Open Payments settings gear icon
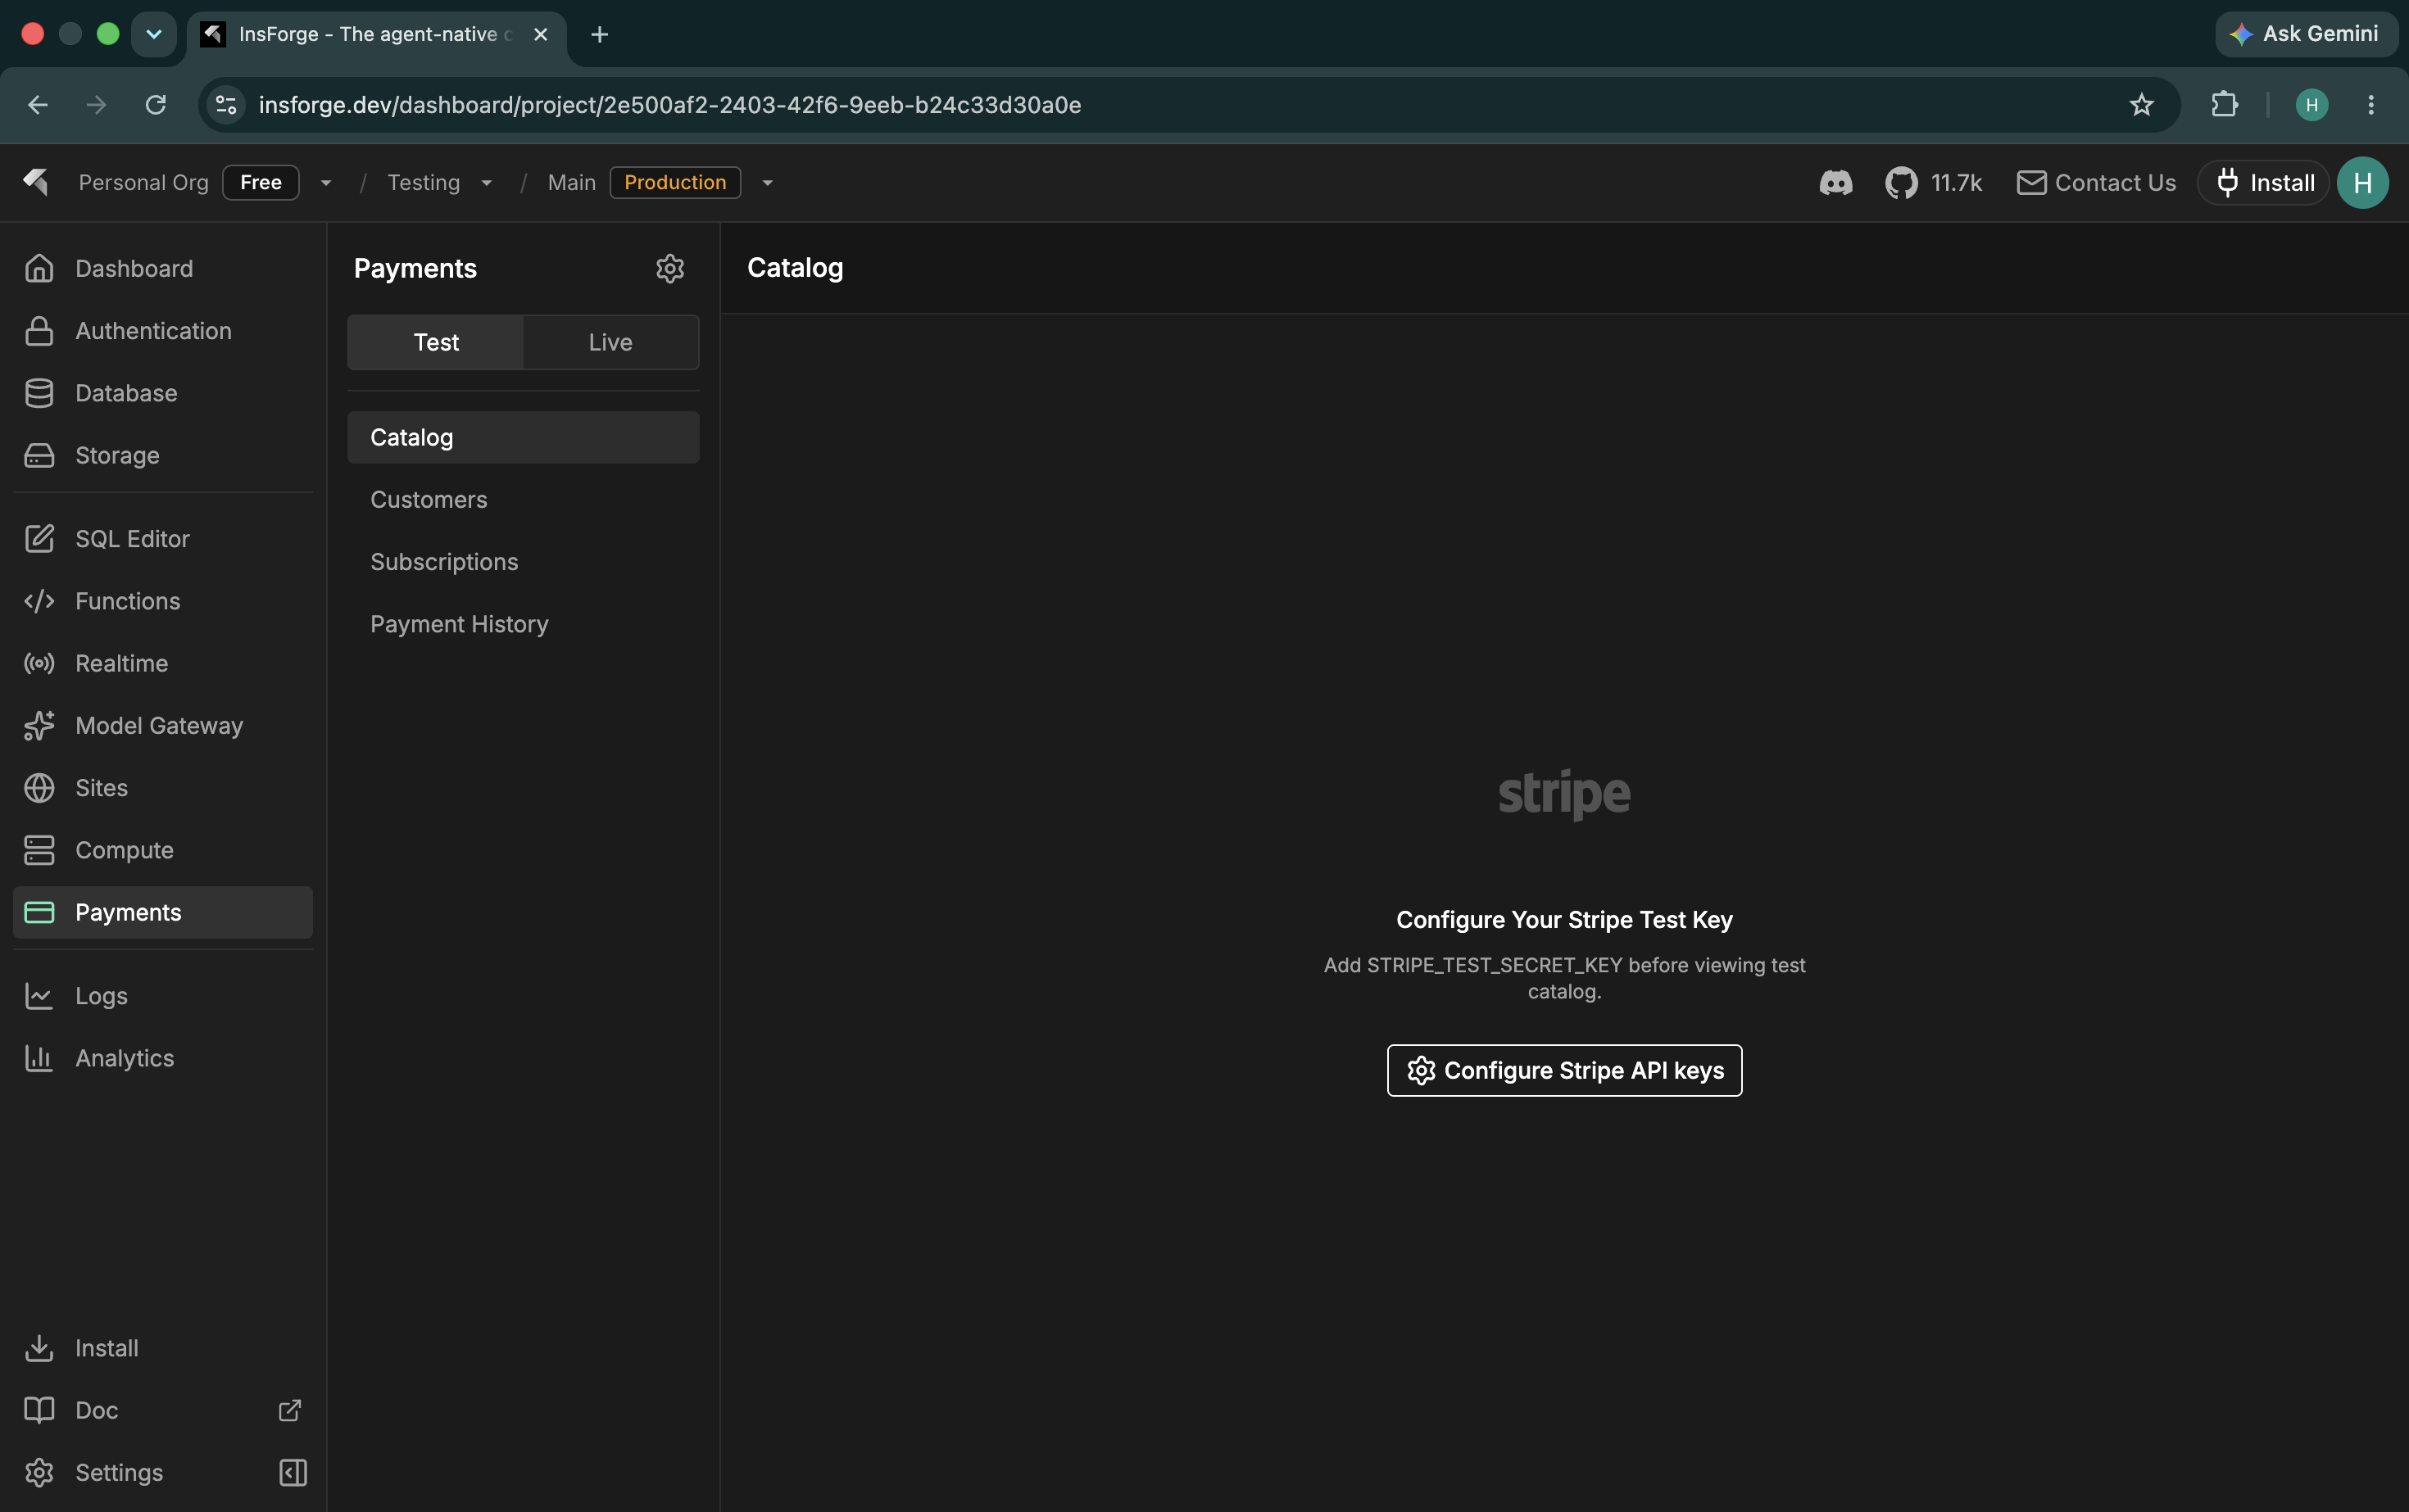 (669, 268)
